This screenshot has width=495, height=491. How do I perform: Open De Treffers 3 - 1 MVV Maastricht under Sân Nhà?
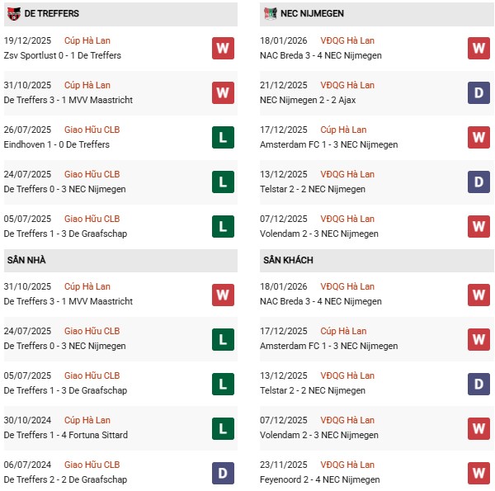[x=68, y=302]
